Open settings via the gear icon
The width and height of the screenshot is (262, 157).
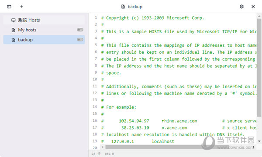pyautogui.click(x=241, y=7)
